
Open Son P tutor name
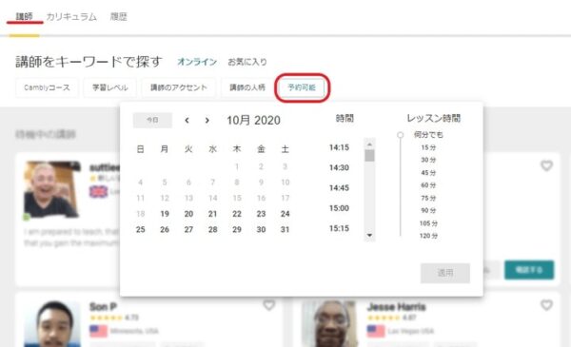coord(103,307)
